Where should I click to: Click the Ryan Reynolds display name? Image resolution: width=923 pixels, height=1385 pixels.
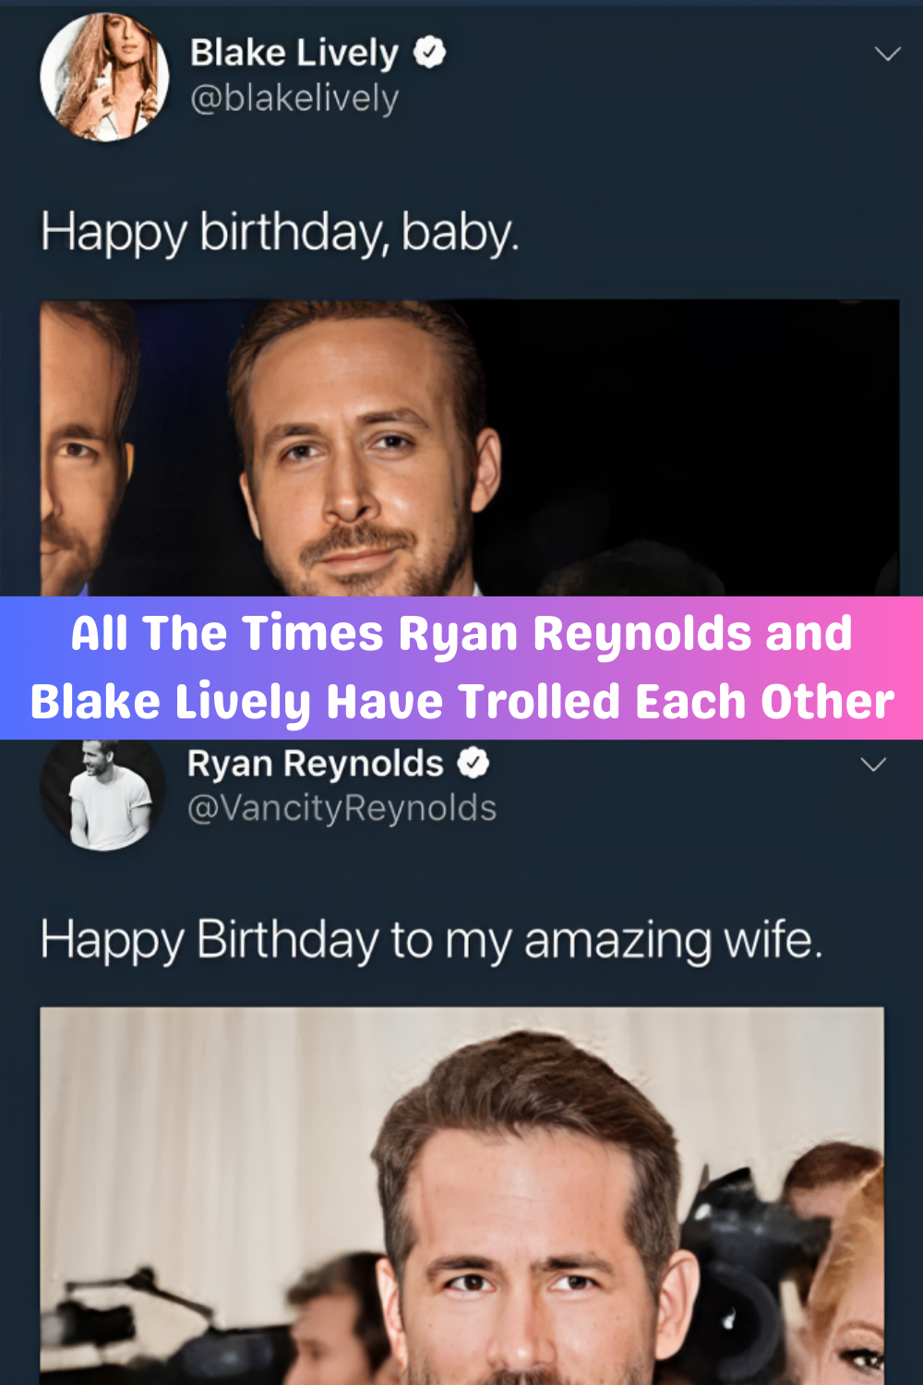315,764
